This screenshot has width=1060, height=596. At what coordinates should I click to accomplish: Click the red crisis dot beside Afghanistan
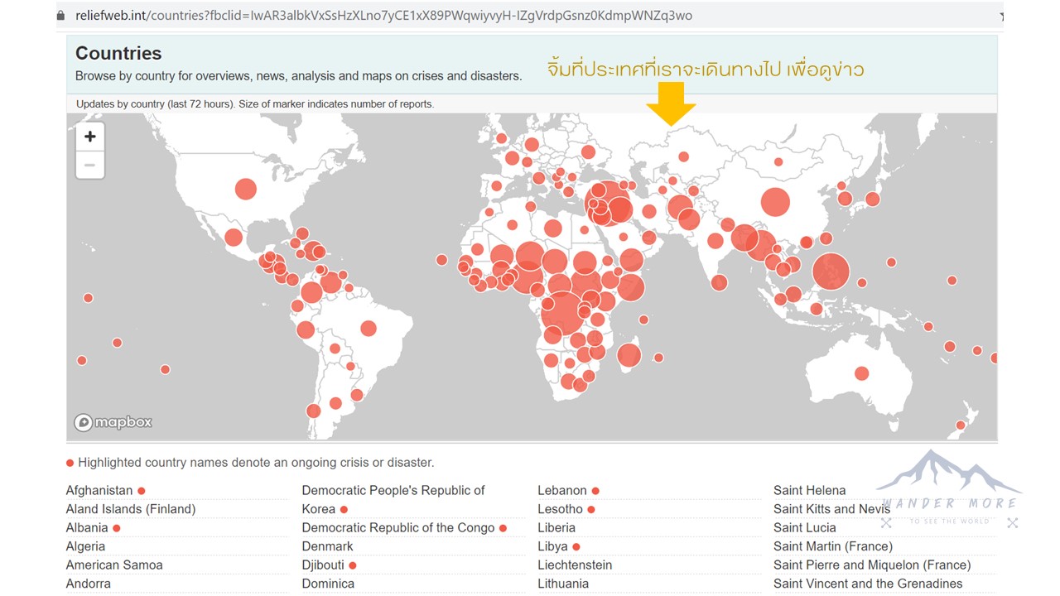142,491
